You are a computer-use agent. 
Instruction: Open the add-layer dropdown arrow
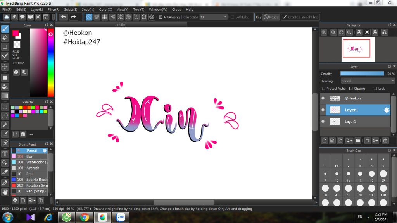(x=351, y=141)
